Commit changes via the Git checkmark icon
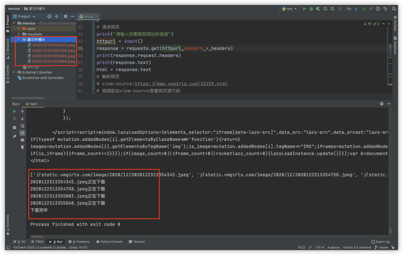This screenshot has width=403, height=255. (364, 9)
